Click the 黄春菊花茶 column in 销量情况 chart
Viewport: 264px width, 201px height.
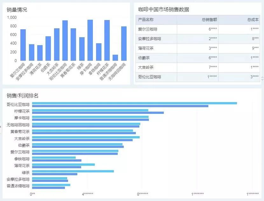[x=73, y=45]
